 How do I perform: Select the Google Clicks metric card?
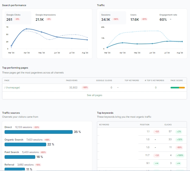(18, 18)
